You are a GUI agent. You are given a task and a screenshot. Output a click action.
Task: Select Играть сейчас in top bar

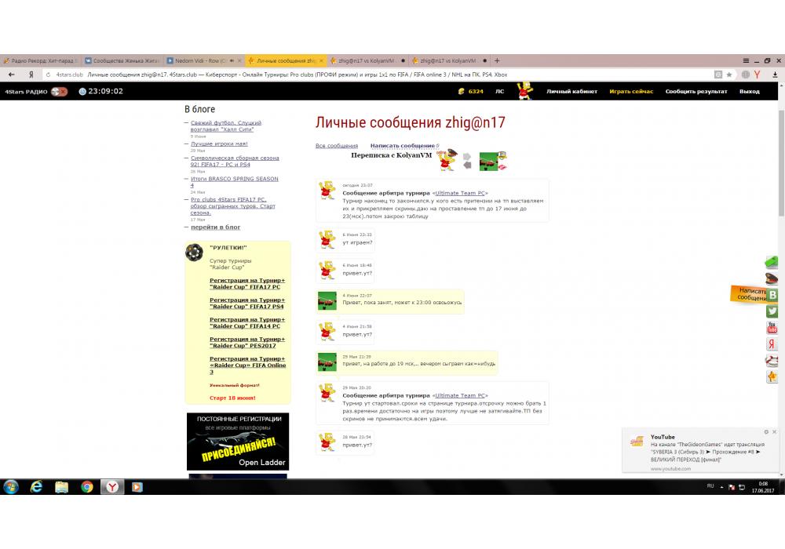click(631, 92)
